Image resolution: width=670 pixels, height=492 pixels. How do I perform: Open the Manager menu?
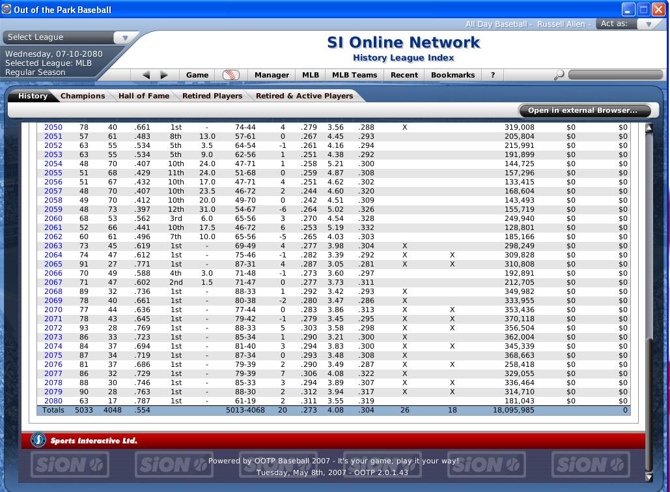[272, 75]
